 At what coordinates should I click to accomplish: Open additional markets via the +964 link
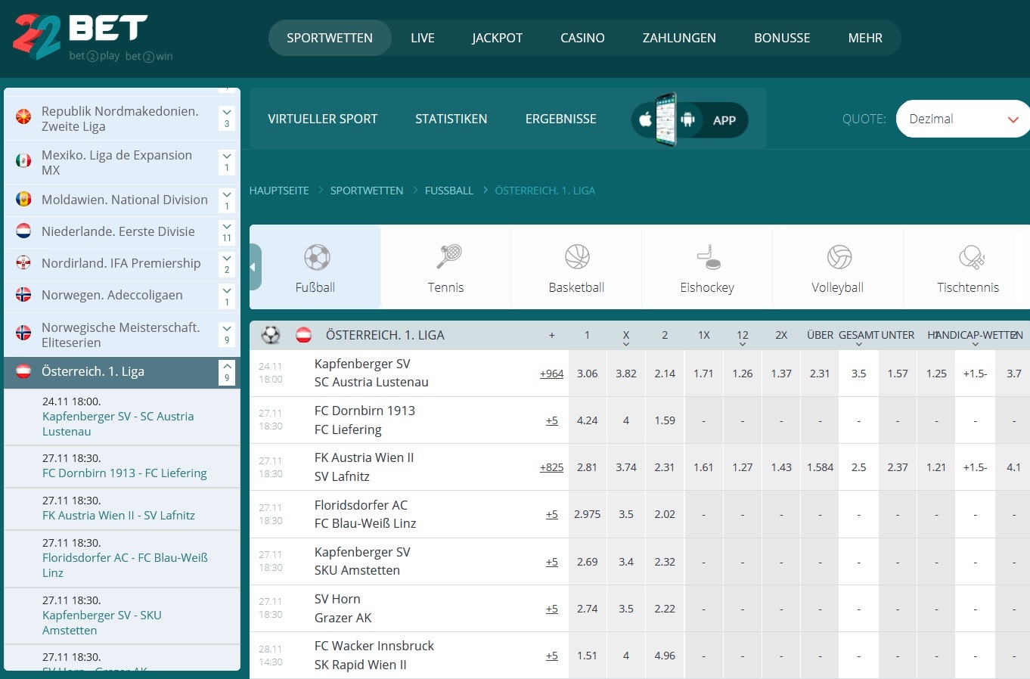(551, 373)
